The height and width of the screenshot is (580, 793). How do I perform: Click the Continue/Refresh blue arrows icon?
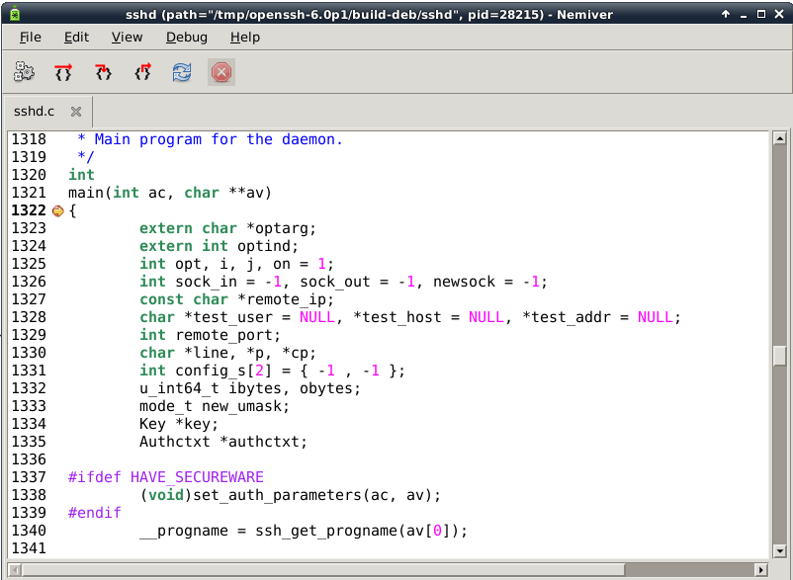(x=182, y=72)
